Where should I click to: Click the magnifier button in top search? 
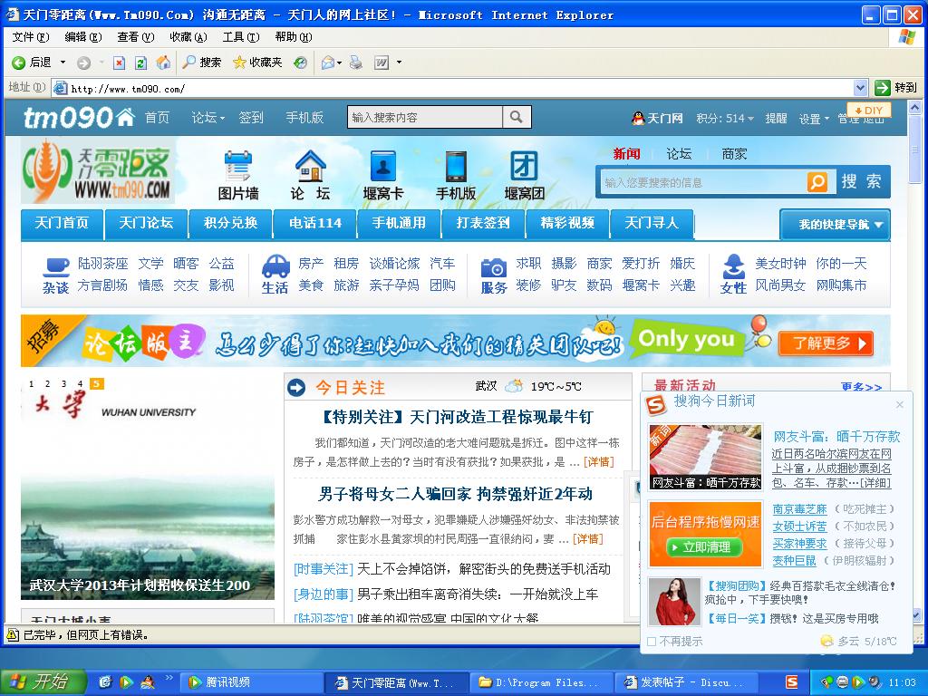click(516, 117)
